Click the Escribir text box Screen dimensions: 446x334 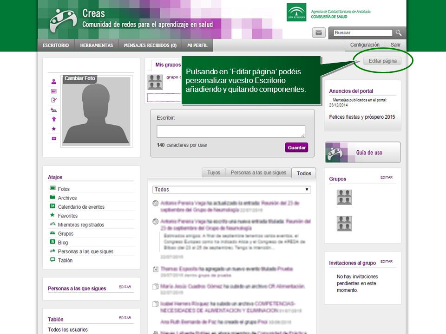231,132
